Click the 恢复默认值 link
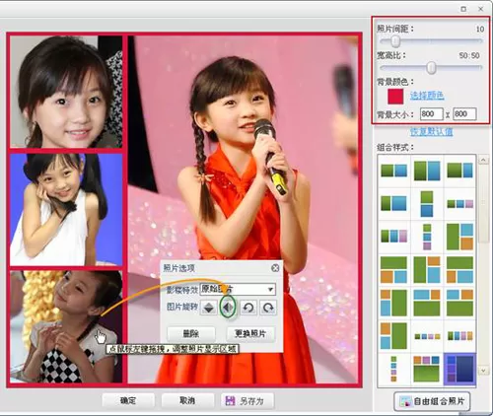Image resolution: width=493 pixels, height=416 pixels. (431, 132)
